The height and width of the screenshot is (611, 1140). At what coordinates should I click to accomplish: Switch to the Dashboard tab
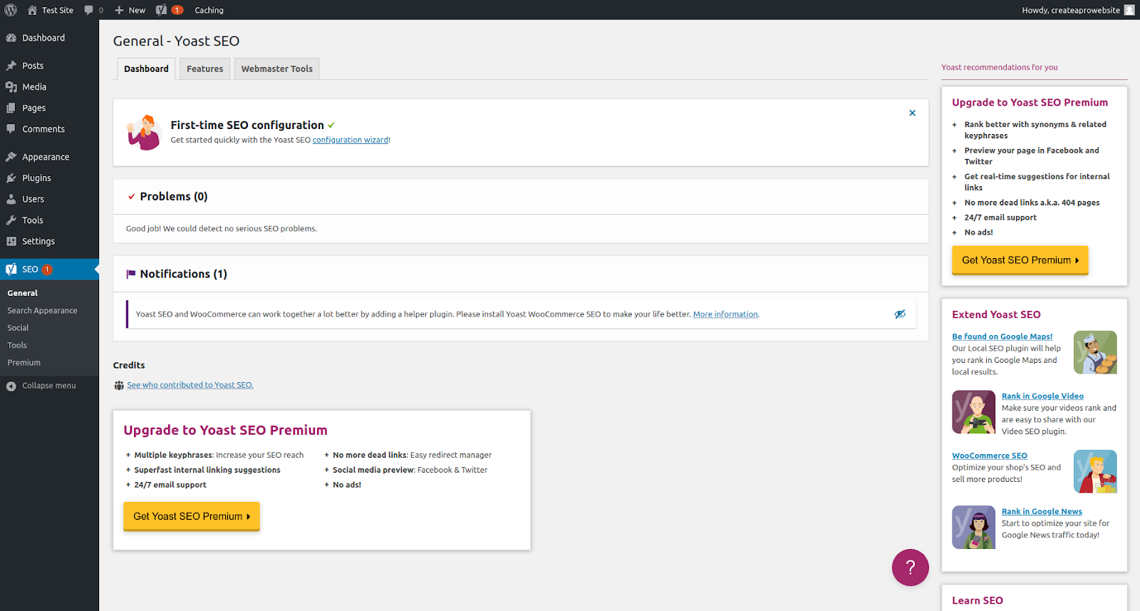146,69
